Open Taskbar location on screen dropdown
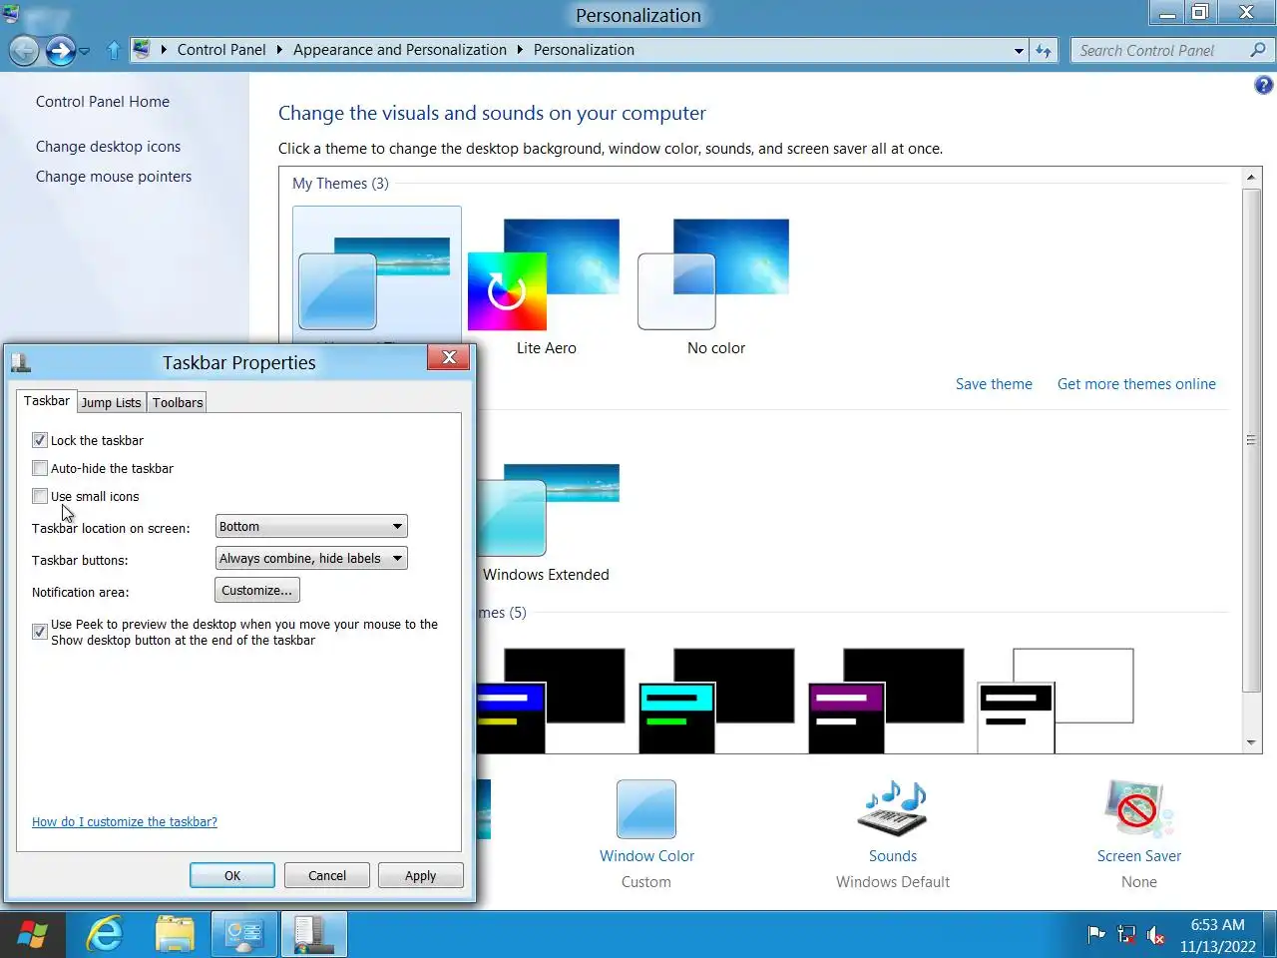The image size is (1277, 958). pyautogui.click(x=311, y=526)
